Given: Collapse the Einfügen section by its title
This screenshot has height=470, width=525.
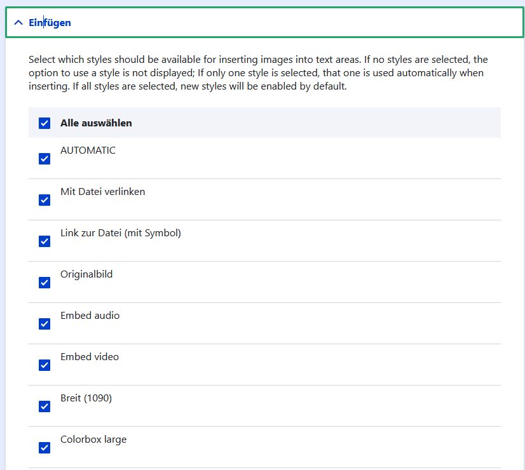Looking at the screenshot, I should pyautogui.click(x=50, y=23).
